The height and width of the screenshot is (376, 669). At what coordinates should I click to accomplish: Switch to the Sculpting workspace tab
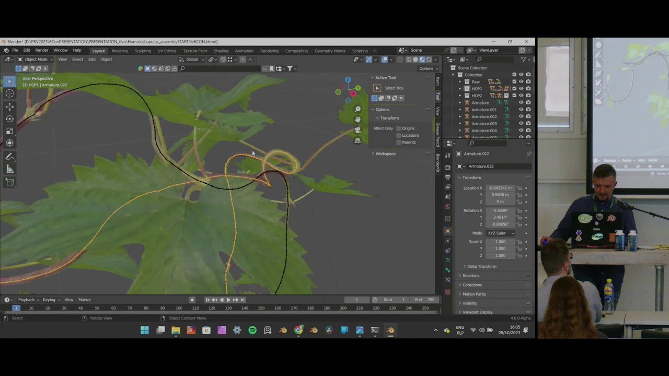[x=142, y=51]
